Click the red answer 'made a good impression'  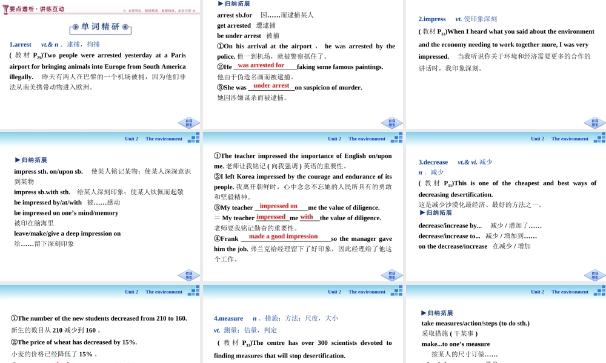point(283,236)
